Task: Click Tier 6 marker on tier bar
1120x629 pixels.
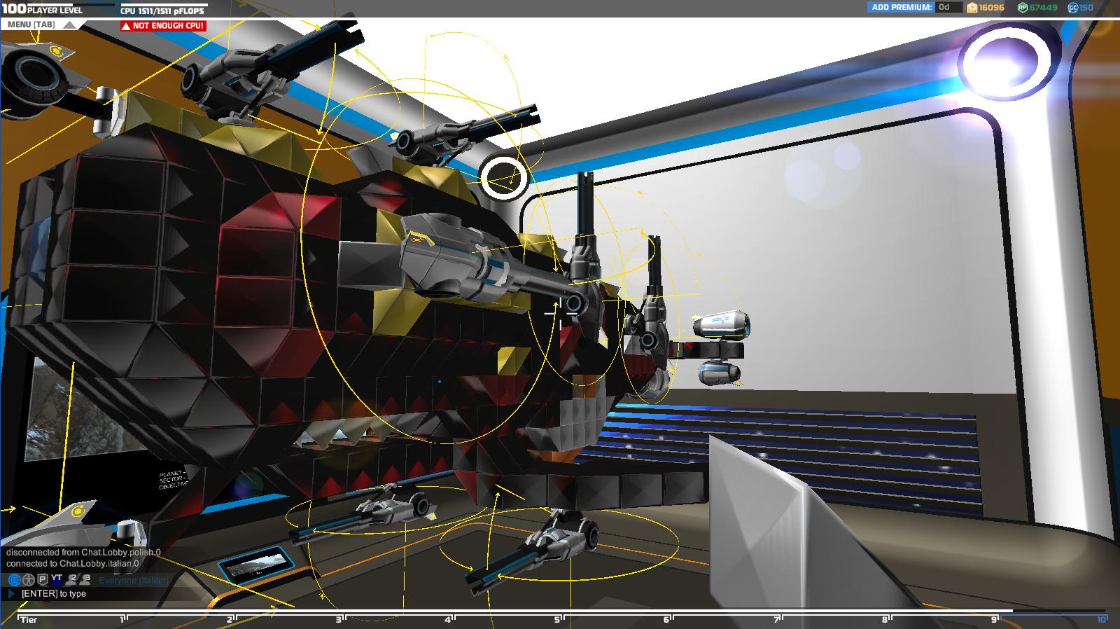Action: click(x=668, y=619)
